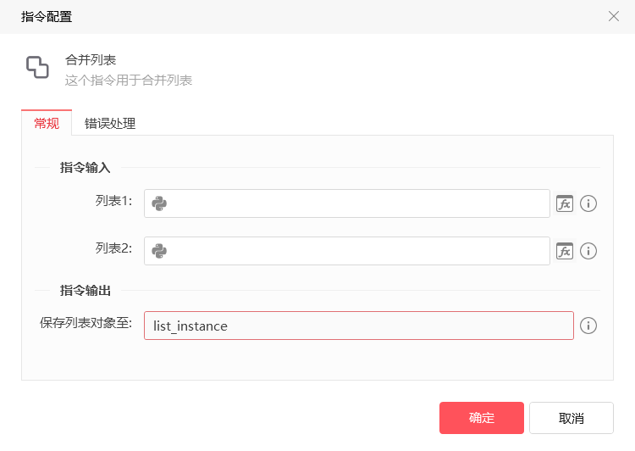Click the 指令输入 section header
This screenshot has height=451, width=635.
[86, 168]
